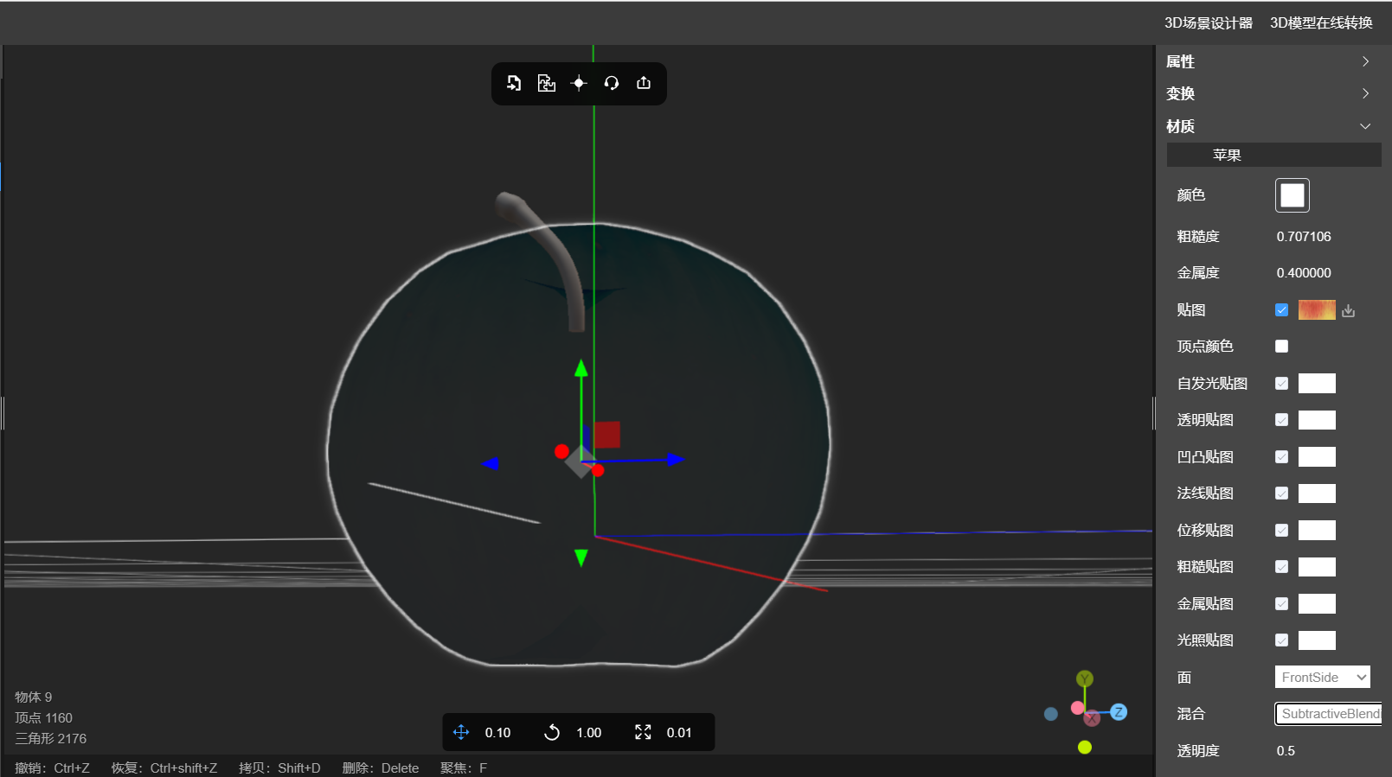Click the 撤销: Ctrl+Z shortcut hint
This screenshot has height=777, width=1392.
pyautogui.click(x=52, y=768)
